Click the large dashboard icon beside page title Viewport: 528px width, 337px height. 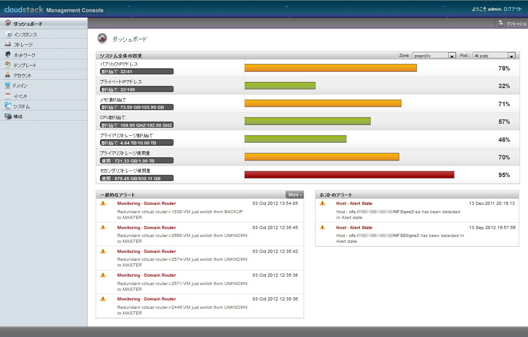click(x=102, y=39)
